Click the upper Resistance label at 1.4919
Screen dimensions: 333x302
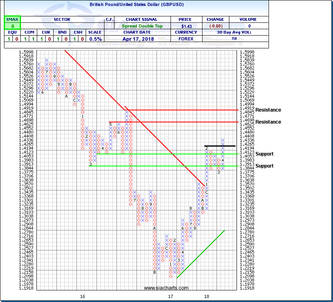[x=268, y=110]
